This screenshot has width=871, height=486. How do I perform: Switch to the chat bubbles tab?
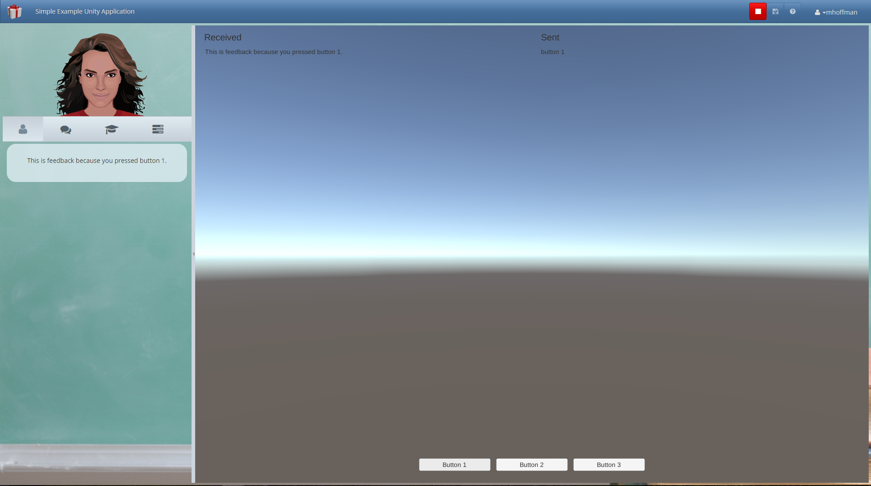66,129
